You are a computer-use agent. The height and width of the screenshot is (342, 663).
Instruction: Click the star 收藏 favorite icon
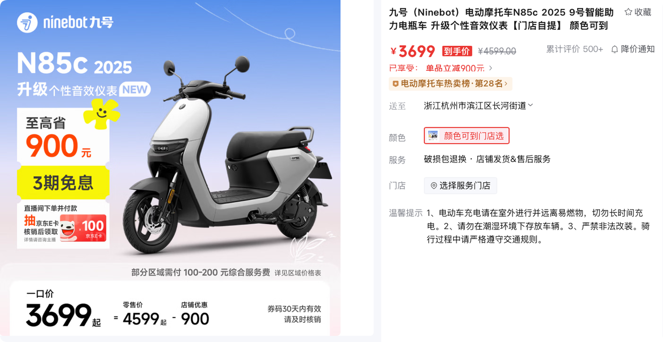628,12
